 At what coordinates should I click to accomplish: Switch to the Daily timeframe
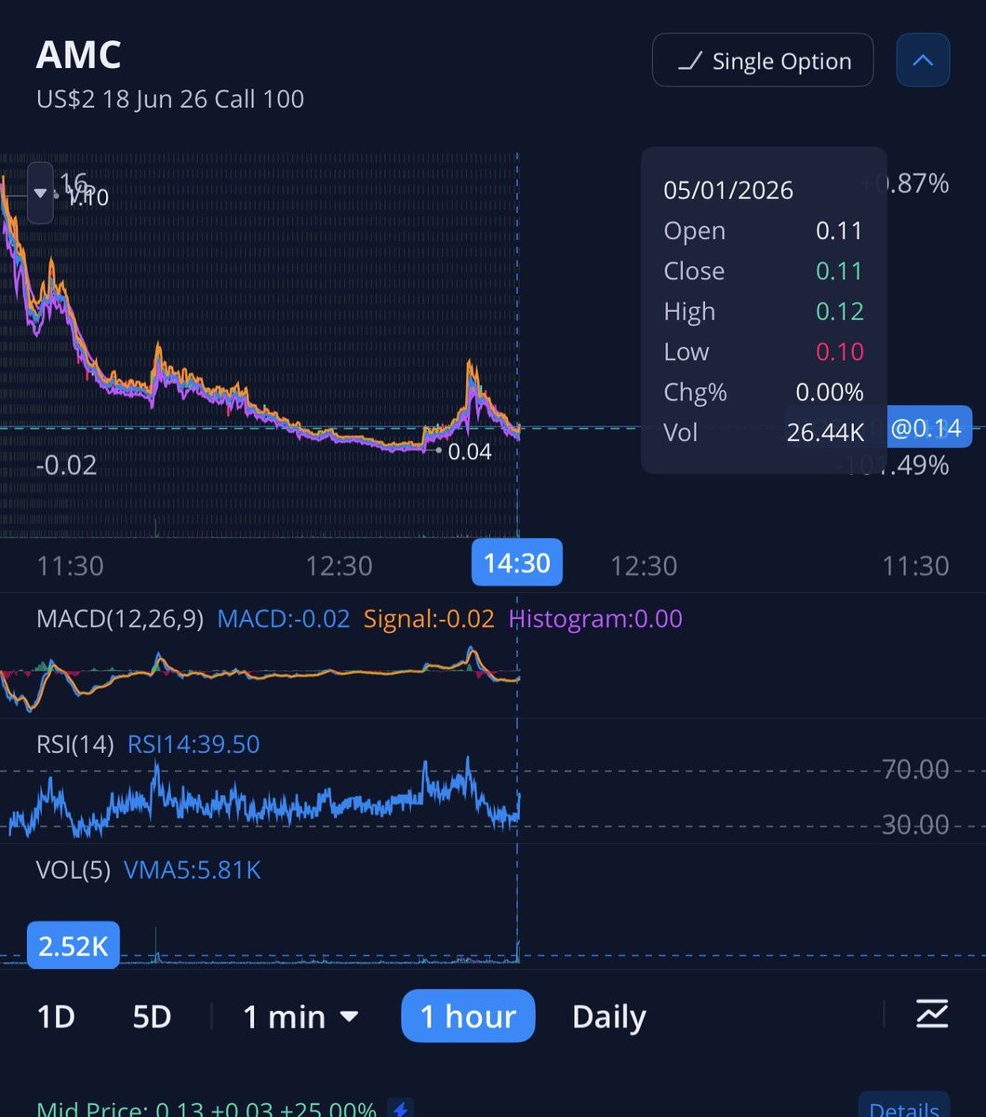[x=608, y=1016]
